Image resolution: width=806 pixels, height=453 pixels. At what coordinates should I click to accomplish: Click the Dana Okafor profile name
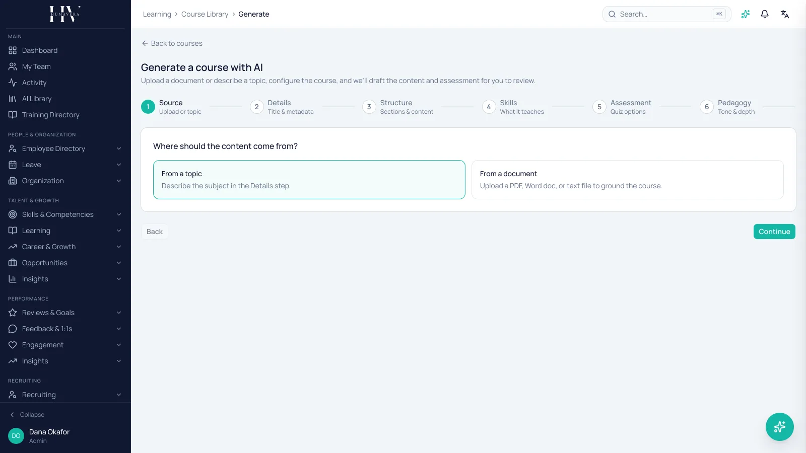pyautogui.click(x=49, y=432)
